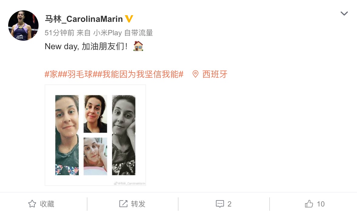This screenshot has width=357, height=215.
Task: Open the #我能因为我坚信我能# hashtag topic
Action: click(x=141, y=74)
